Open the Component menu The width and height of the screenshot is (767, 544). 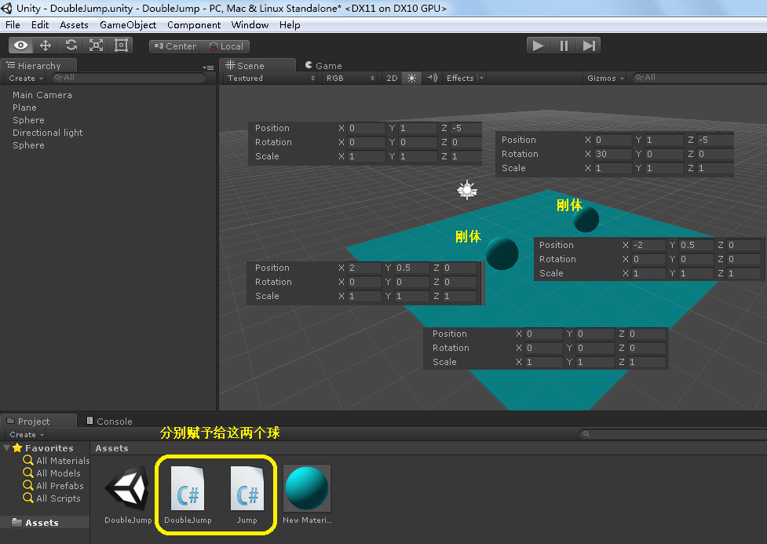(x=194, y=25)
